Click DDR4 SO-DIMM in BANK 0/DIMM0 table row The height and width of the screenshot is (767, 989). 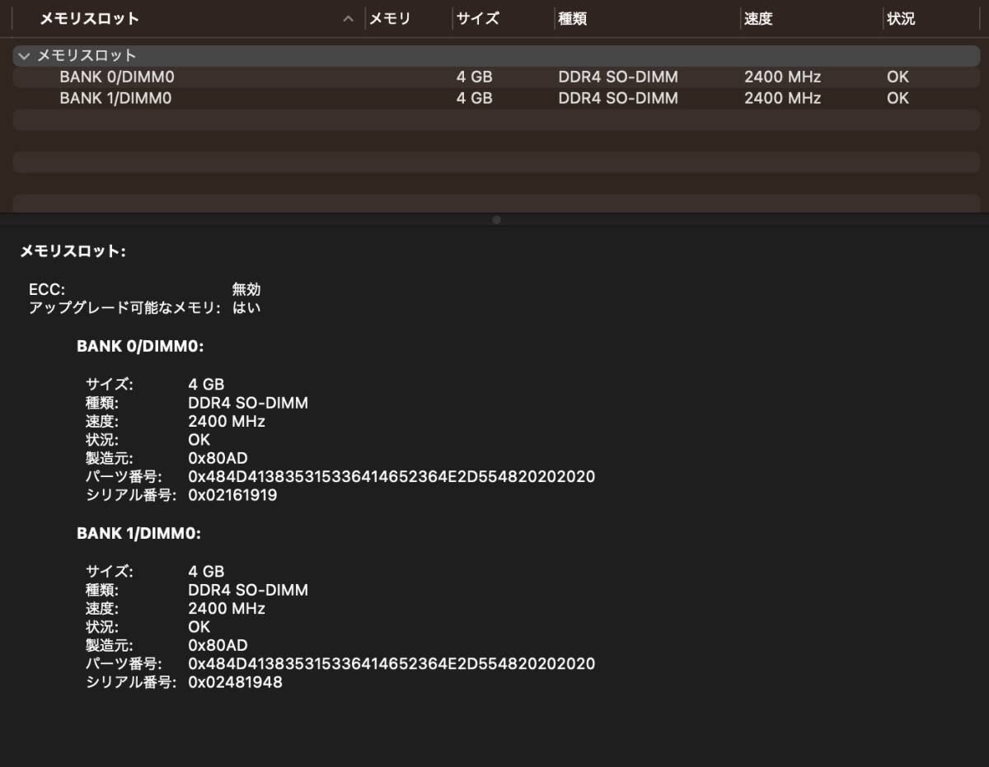pyautogui.click(x=618, y=77)
